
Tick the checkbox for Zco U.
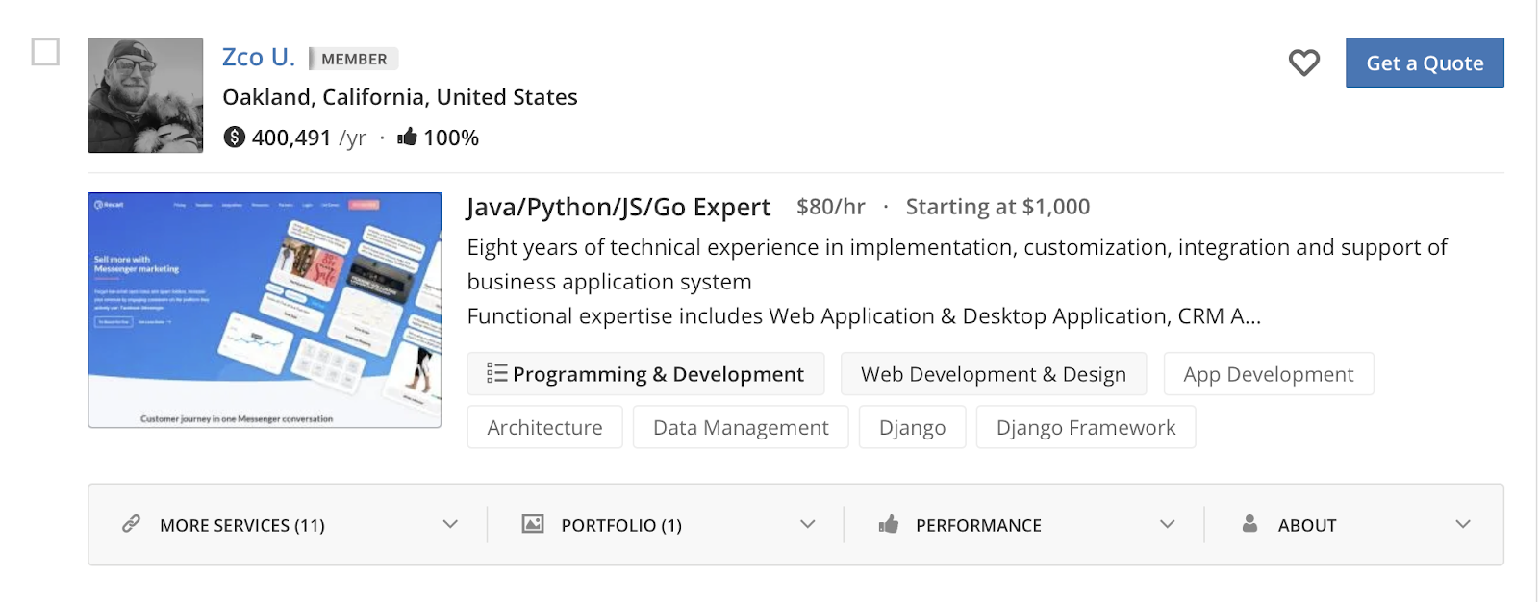pyautogui.click(x=45, y=52)
